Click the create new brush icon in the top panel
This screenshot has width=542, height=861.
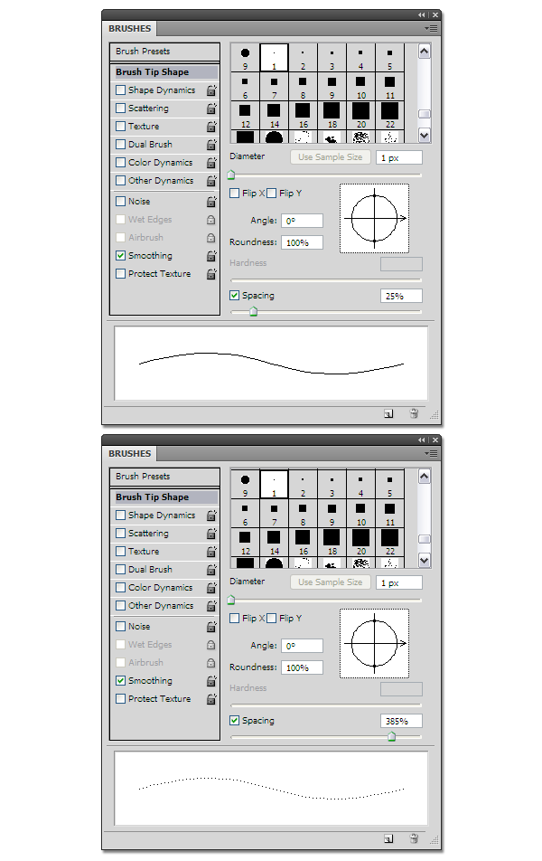(x=388, y=413)
